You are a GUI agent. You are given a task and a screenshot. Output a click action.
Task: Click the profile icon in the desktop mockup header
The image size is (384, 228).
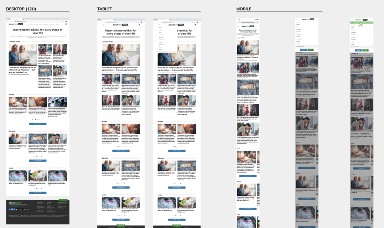pyautogui.click(x=66, y=24)
